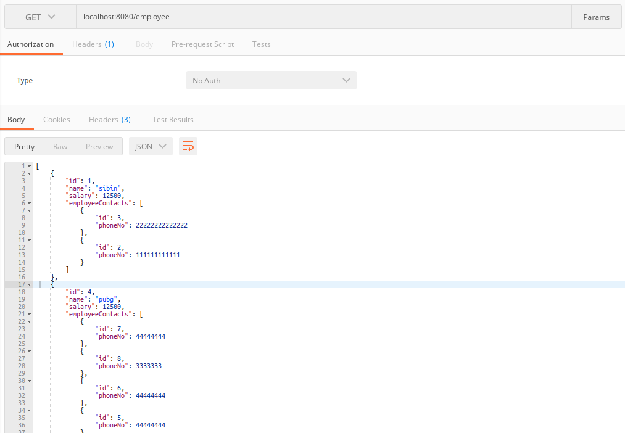
Task: Open the GET request method dropdown
Action: [x=39, y=17]
